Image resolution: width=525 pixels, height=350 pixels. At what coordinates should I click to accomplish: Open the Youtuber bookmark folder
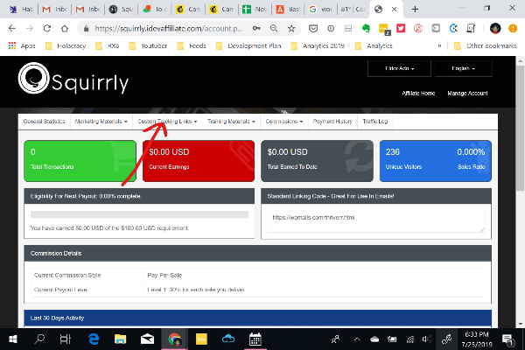coord(148,45)
